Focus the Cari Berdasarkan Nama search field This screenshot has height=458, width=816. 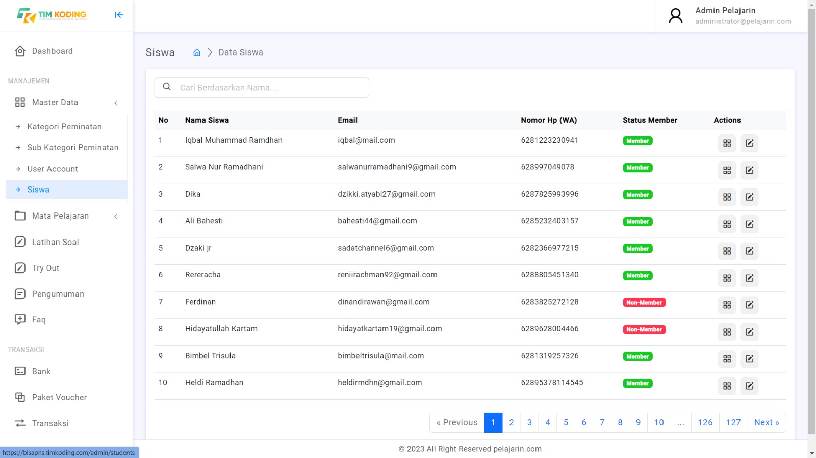point(262,88)
